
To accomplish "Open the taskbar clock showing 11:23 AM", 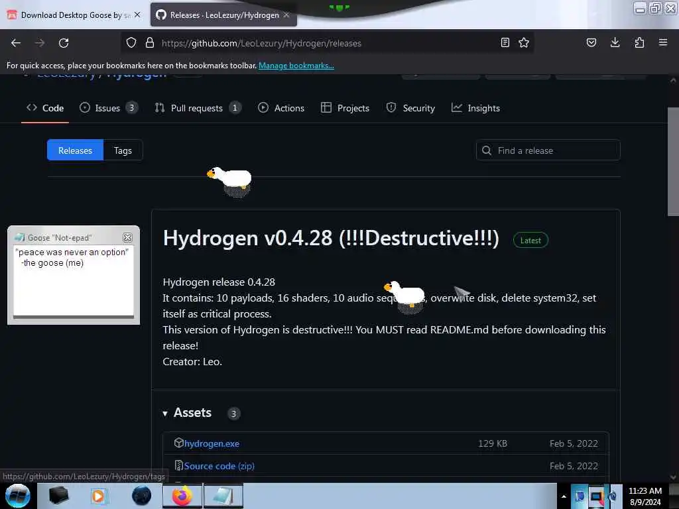I will tap(645, 496).
